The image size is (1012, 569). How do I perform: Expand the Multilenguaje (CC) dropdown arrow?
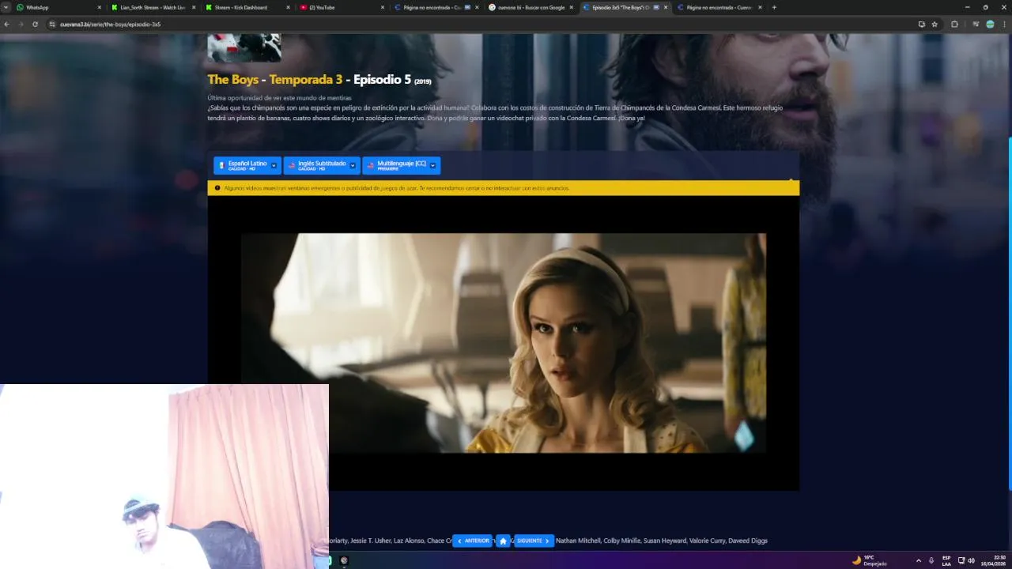click(433, 165)
